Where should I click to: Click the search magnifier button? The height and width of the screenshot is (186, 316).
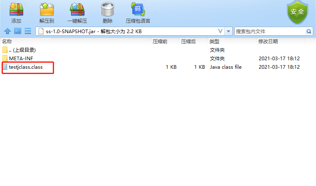(309, 31)
